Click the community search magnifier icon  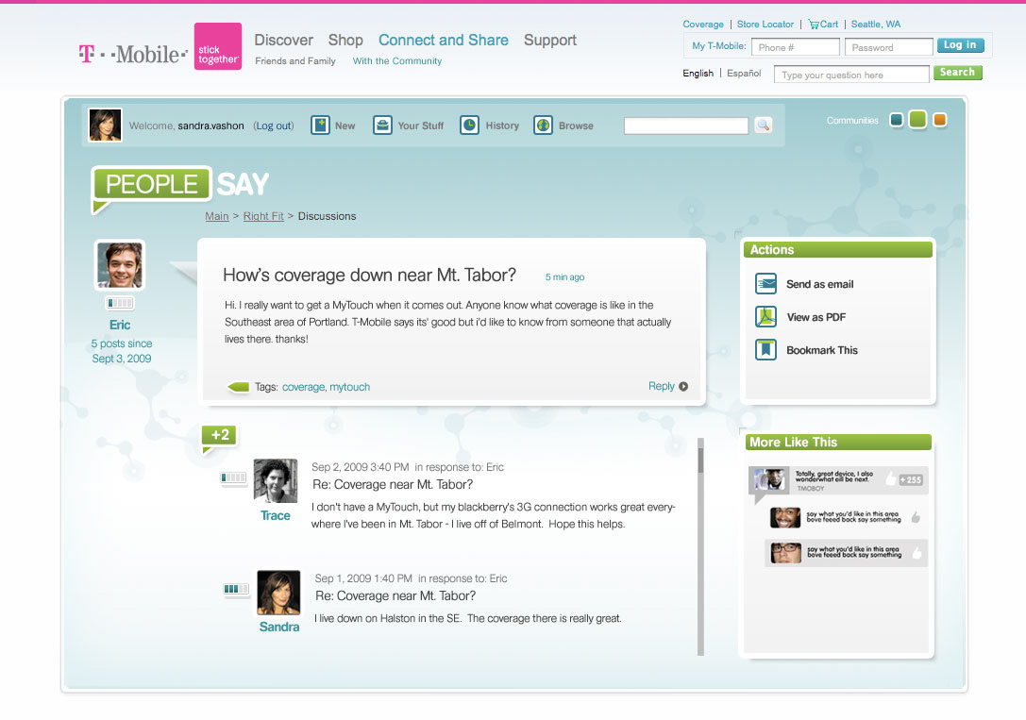click(x=763, y=125)
